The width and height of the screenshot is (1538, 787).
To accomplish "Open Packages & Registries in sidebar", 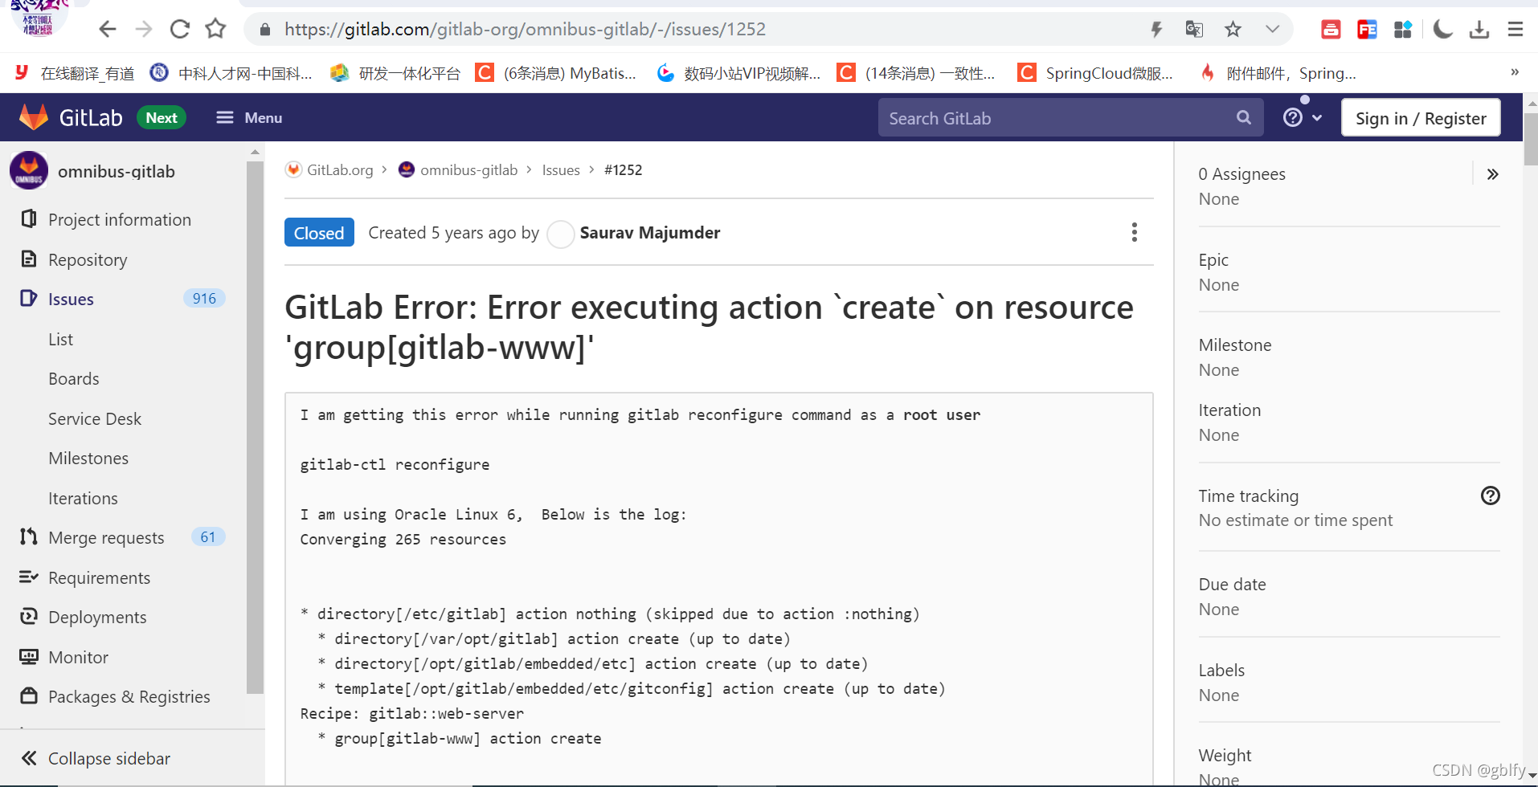I will pyautogui.click(x=129, y=696).
